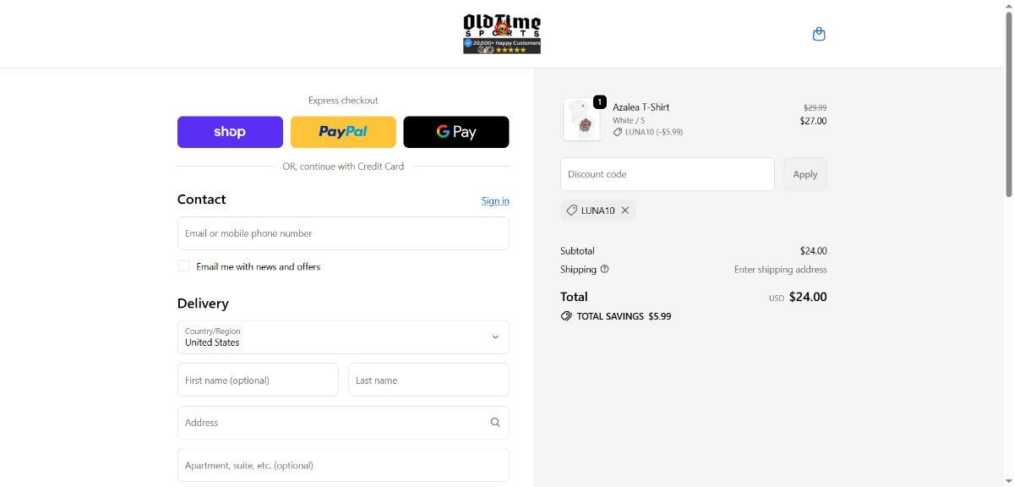Click the total savings tag icon
1014x487 pixels.
coord(566,316)
